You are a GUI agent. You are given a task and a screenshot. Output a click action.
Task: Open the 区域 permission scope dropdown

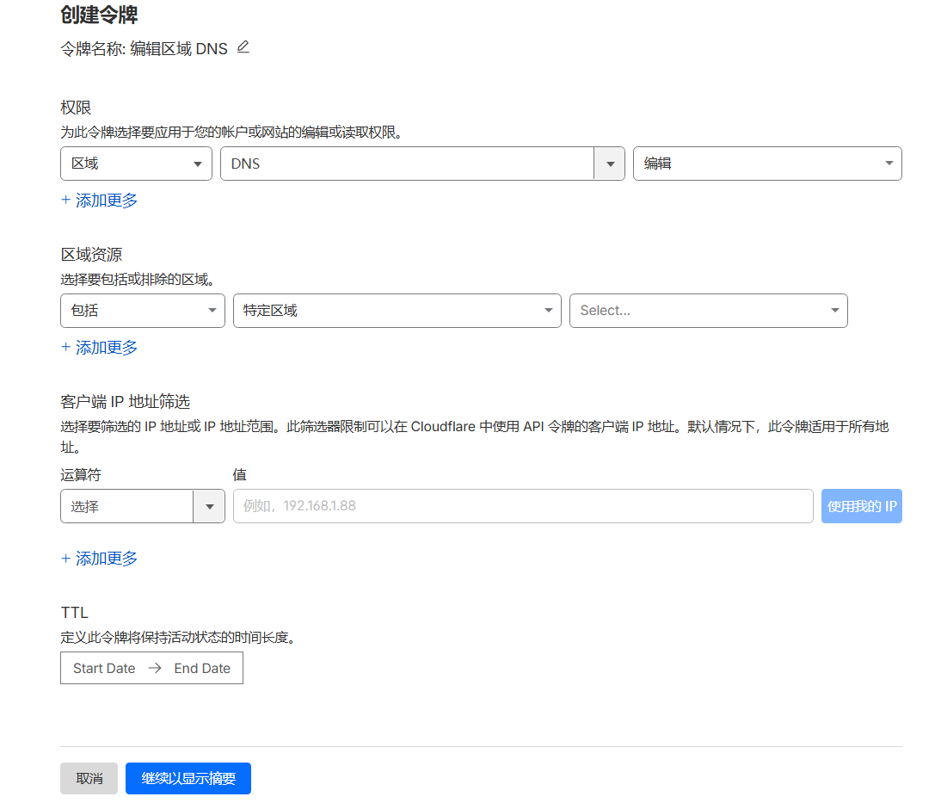coord(136,164)
